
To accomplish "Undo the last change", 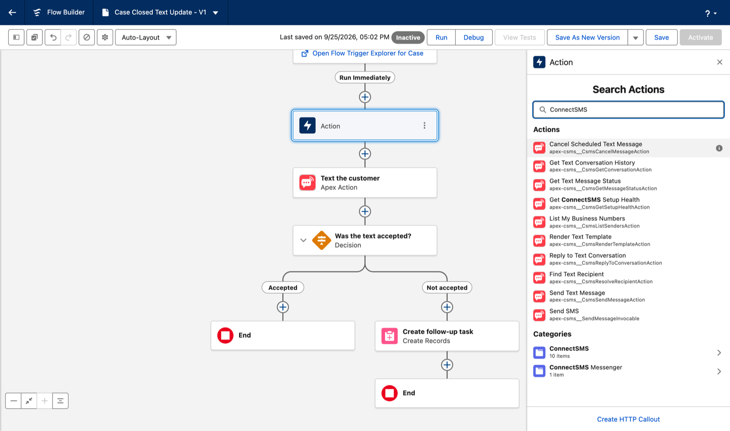I will point(53,37).
